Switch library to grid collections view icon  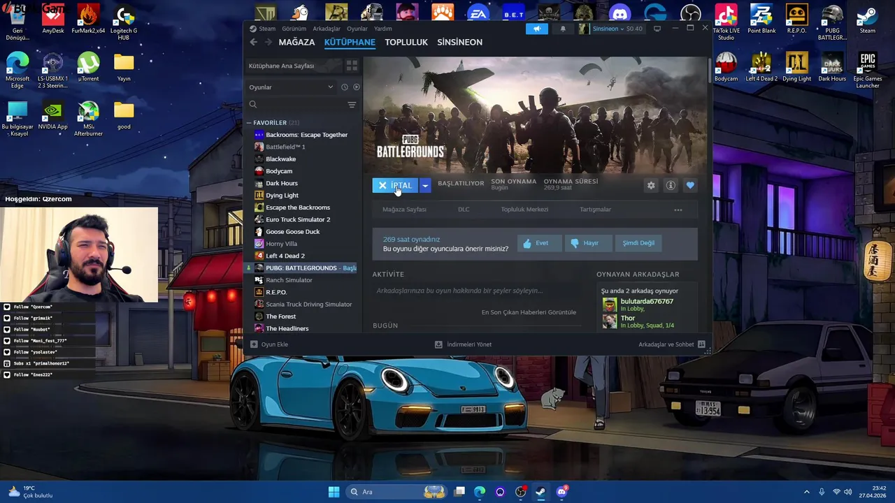click(x=352, y=66)
